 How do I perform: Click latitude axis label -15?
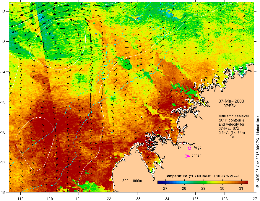(3, 102)
